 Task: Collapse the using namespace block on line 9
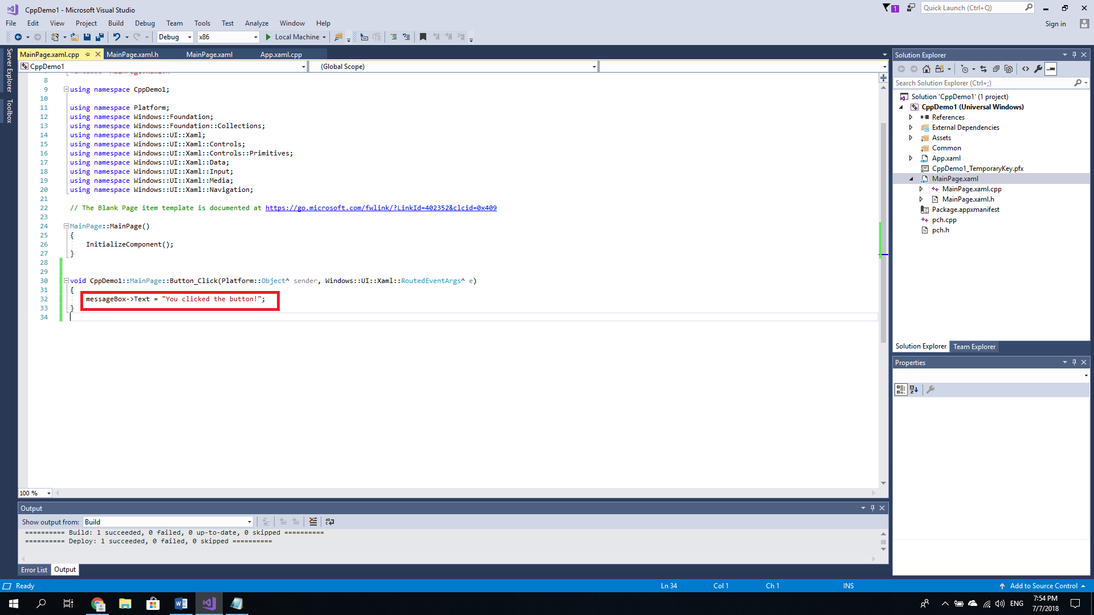point(66,89)
